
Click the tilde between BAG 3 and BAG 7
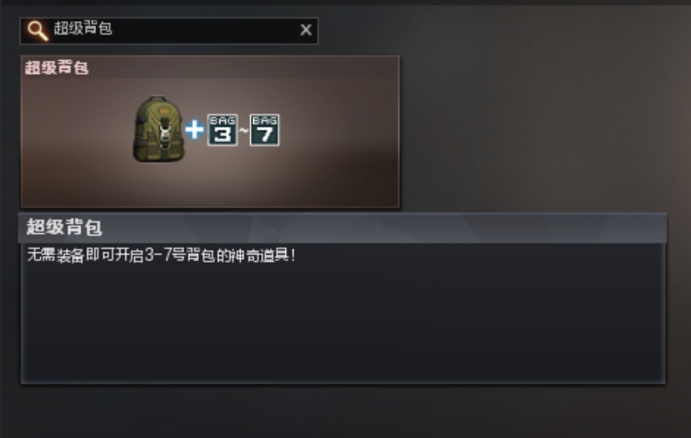[244, 130]
